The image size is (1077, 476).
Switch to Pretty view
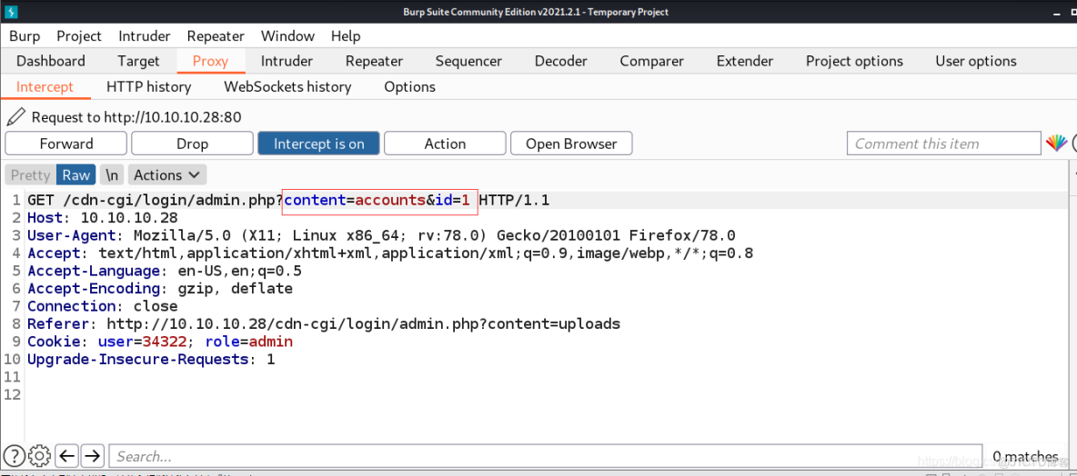pyautogui.click(x=30, y=175)
